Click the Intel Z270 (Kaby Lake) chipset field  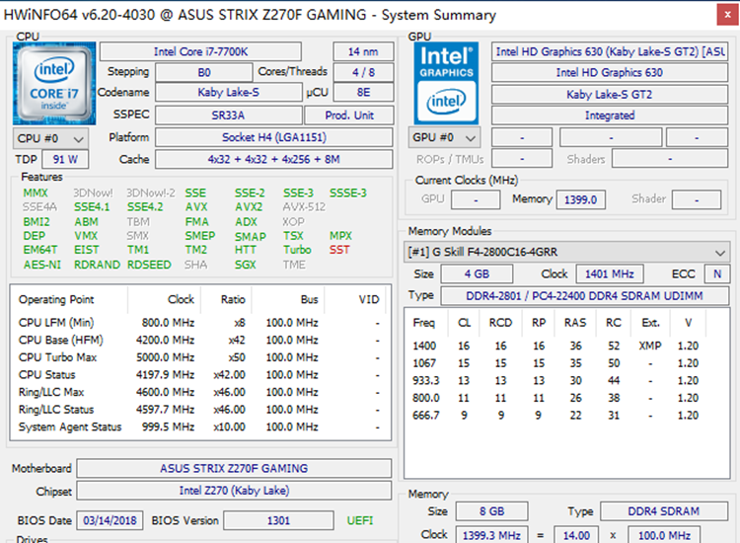[234, 491]
